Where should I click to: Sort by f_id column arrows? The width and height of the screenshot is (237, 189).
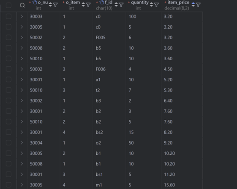pos(116,5)
